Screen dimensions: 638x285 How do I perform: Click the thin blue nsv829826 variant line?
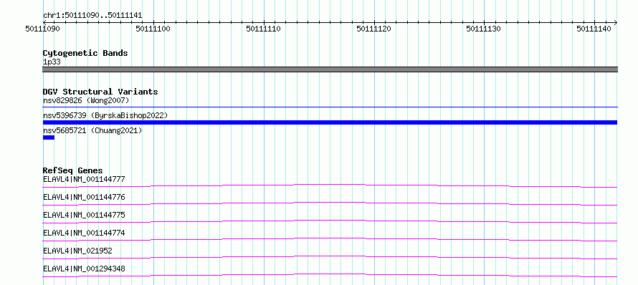tap(330, 107)
